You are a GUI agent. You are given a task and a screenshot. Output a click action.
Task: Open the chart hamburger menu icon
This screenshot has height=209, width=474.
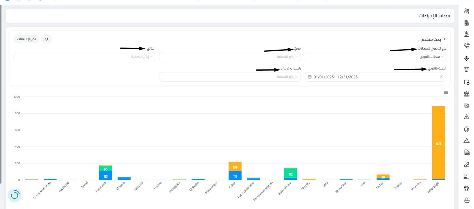pyautogui.click(x=446, y=93)
